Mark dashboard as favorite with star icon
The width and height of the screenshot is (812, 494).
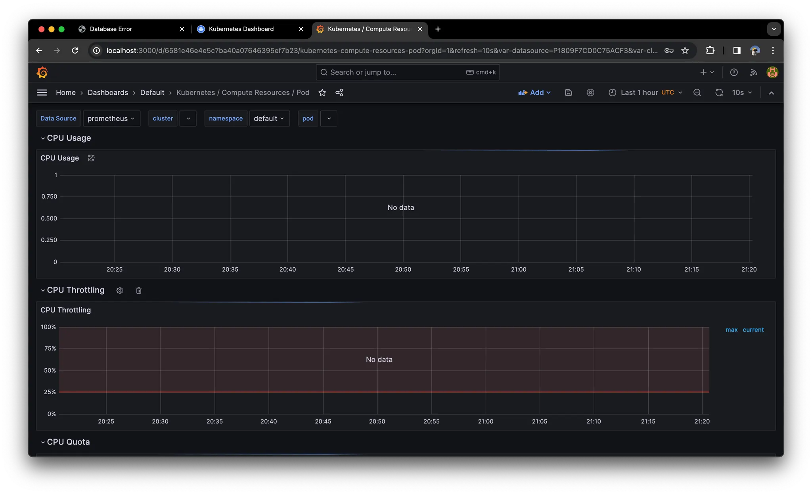pyautogui.click(x=322, y=92)
